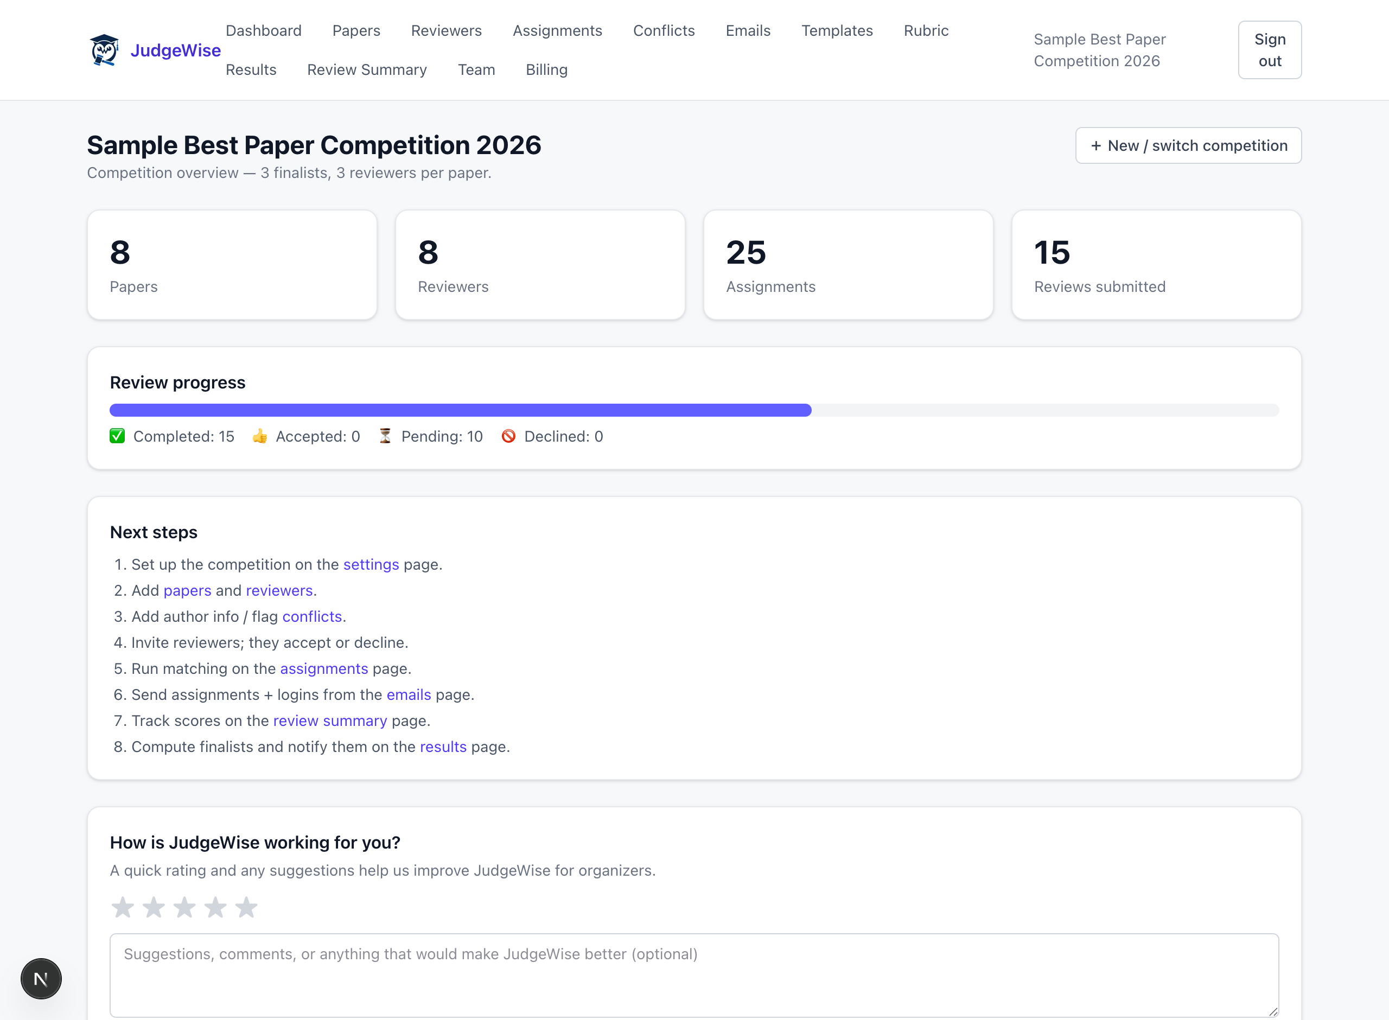Open the conflicts link in step 3

[x=312, y=616]
